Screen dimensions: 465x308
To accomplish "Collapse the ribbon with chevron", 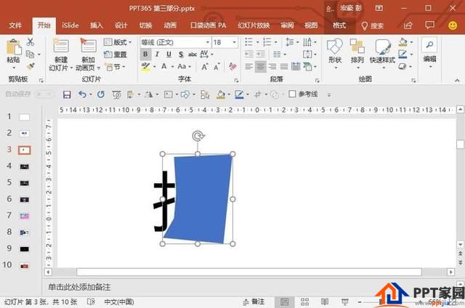I will tap(457, 81).
